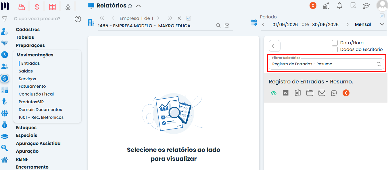388x170 pixels.
Task: Open 1601 - Rec. Eletrônicos item
Action: tap(41, 117)
